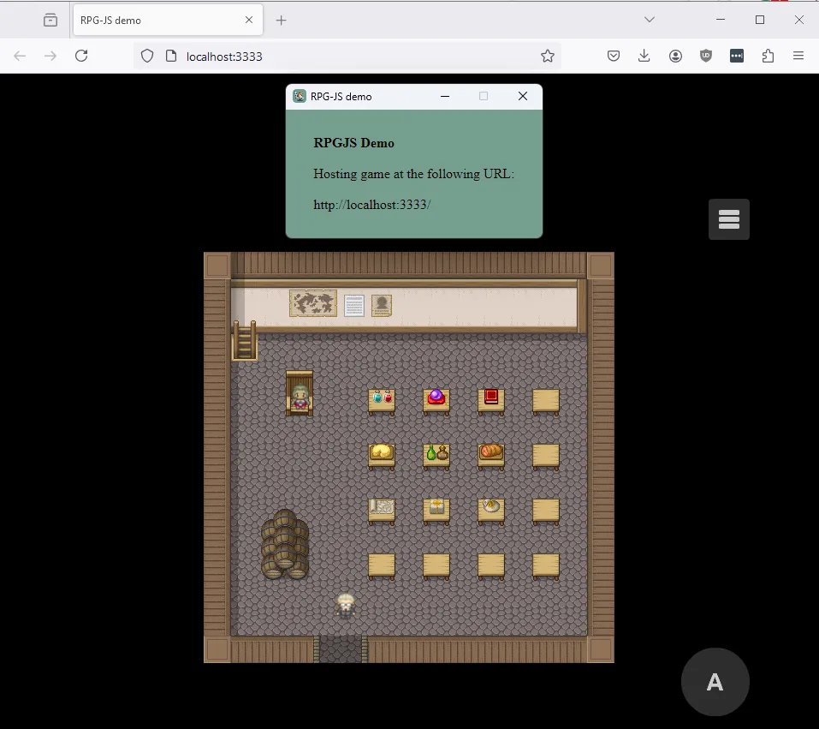
Task: Click the white notice paper on the wall
Action: (354, 306)
